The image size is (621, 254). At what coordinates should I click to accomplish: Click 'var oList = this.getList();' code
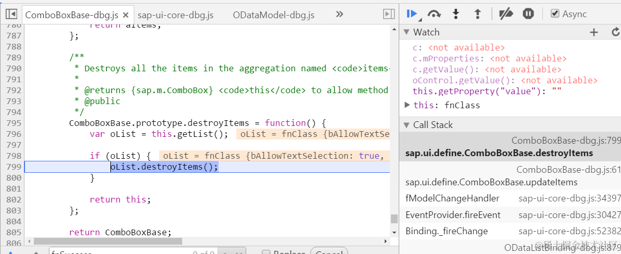coord(159,134)
